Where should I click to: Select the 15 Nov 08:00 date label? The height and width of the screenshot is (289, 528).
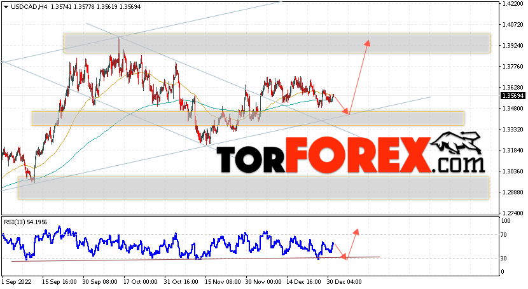coord(223,281)
